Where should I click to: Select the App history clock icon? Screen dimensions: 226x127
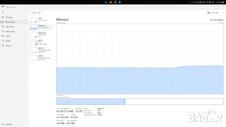[3, 27]
